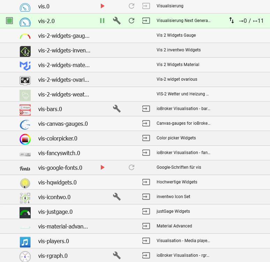Open link icon for vis-canvas-gauges.0
This screenshot has height=262, width=270.
146,123
